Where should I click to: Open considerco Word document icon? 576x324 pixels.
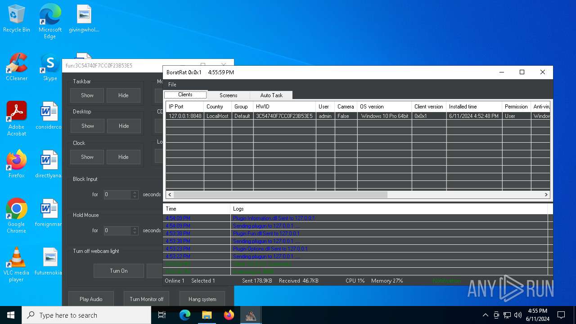click(49, 116)
